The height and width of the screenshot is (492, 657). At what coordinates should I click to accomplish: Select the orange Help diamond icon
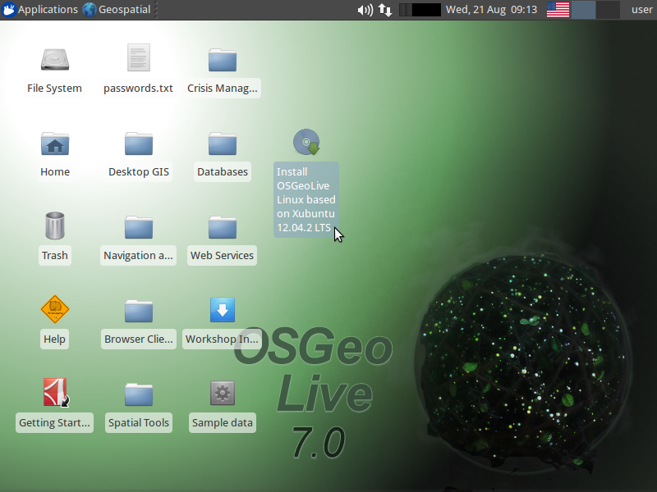pyautogui.click(x=55, y=309)
